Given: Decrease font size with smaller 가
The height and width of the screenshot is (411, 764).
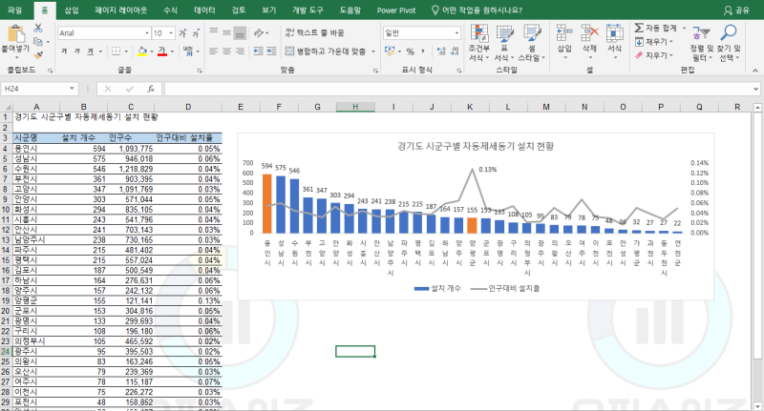Looking at the screenshot, I should click(196, 33).
